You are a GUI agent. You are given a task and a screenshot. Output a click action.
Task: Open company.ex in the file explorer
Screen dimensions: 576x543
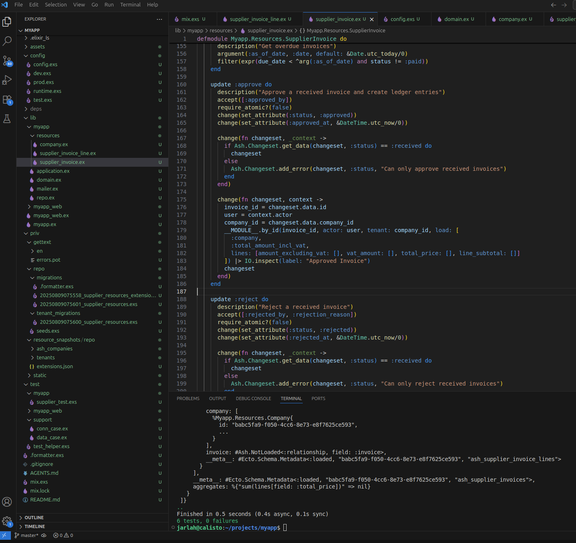(54, 145)
